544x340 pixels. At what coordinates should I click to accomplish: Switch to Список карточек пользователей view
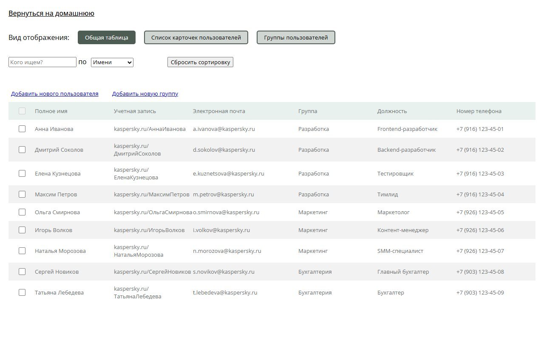[196, 37]
